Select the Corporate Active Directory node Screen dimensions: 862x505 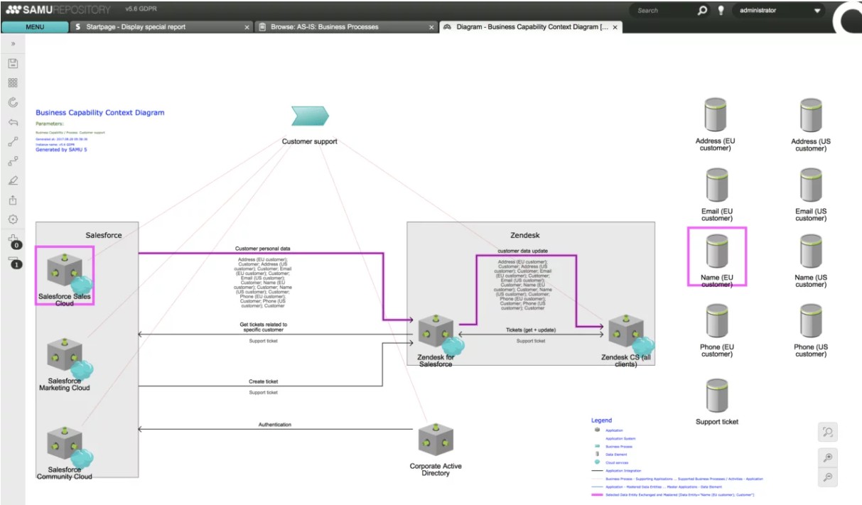point(436,442)
